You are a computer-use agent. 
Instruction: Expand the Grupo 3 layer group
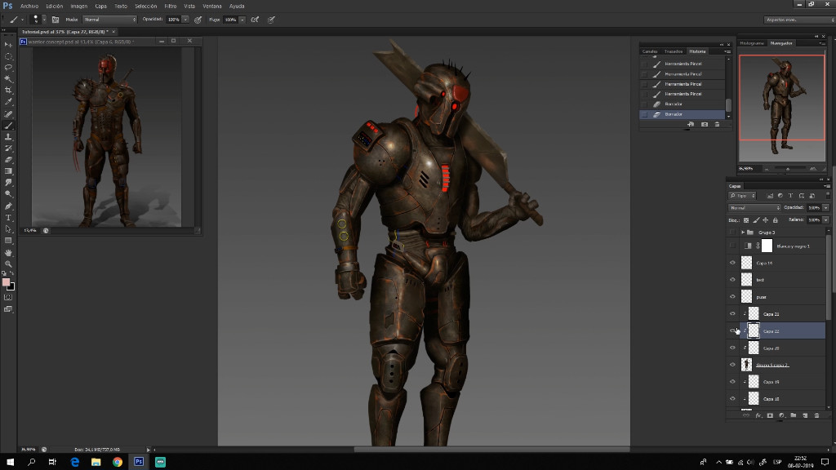[x=744, y=231]
